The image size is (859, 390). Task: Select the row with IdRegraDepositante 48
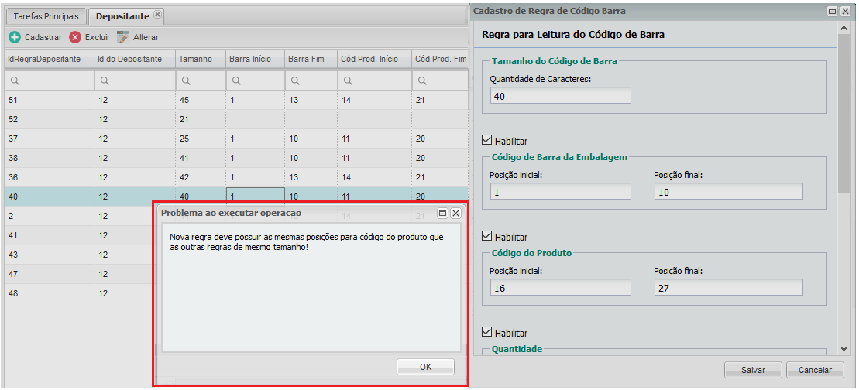click(x=80, y=293)
